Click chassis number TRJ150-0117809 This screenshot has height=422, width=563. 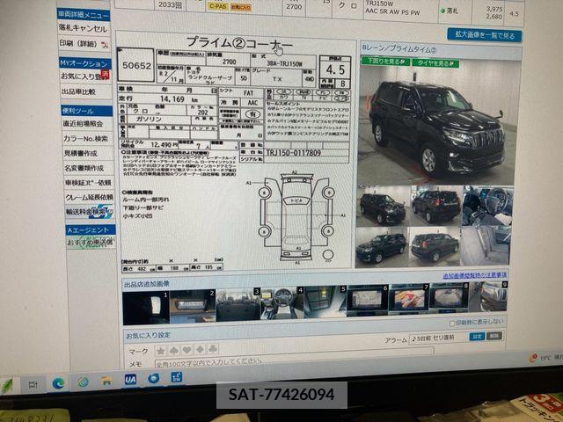tap(293, 153)
